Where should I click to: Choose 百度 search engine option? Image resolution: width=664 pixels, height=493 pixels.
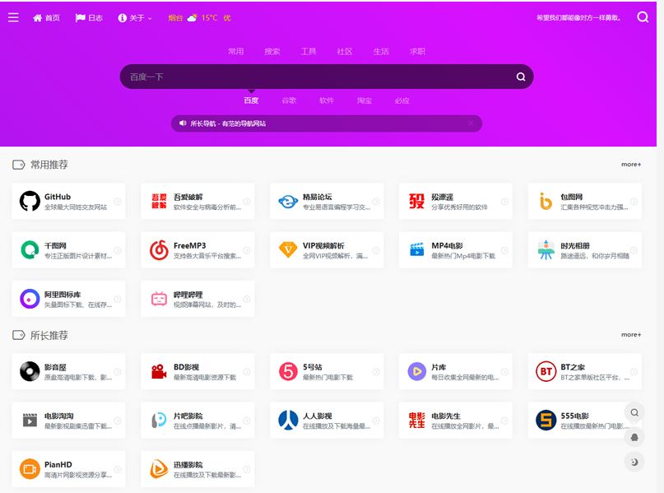251,100
